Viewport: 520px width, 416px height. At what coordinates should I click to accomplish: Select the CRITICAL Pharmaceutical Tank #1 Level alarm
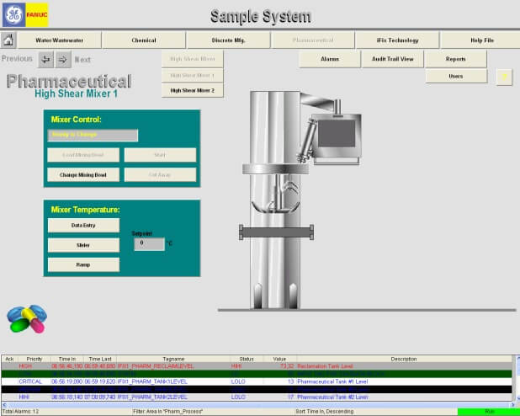coord(257,381)
